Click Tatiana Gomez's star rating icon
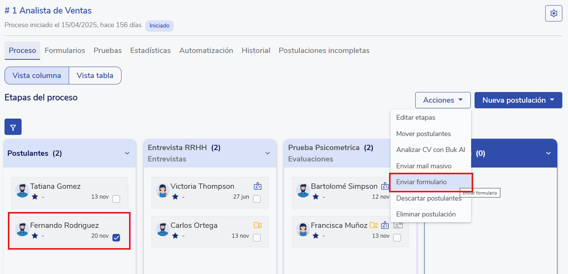 click(x=35, y=197)
